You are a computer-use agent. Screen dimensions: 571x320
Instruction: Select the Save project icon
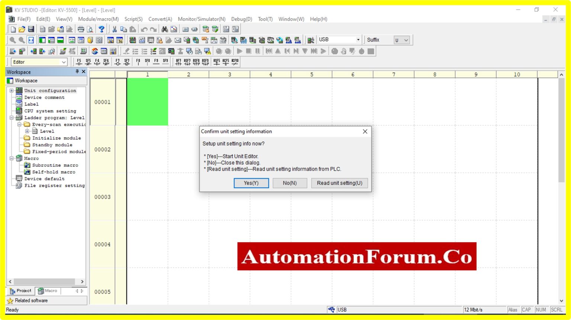31,29
